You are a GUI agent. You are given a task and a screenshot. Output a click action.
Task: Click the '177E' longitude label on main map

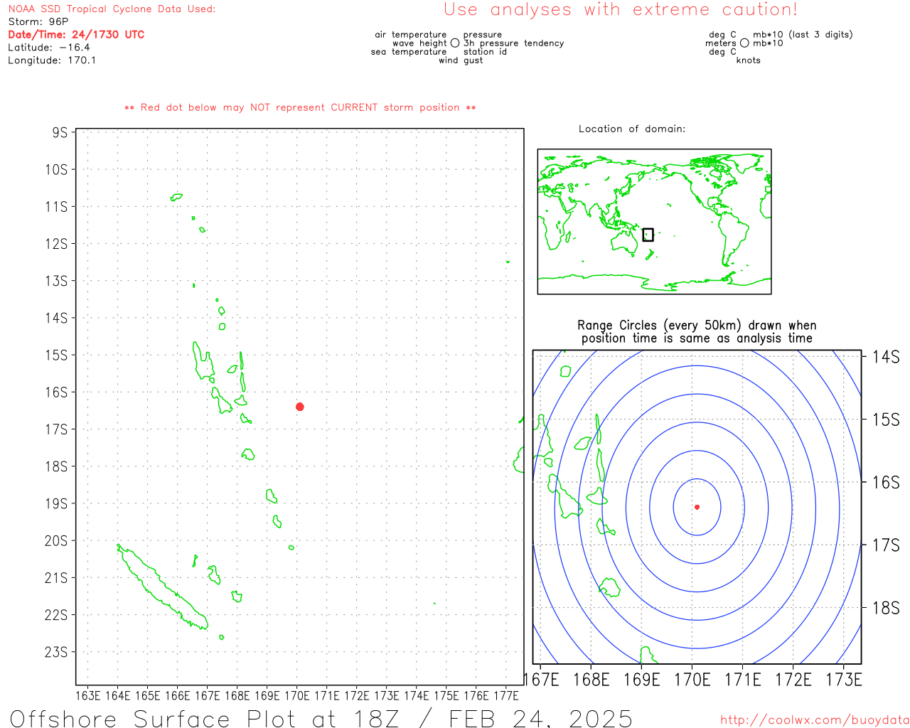[x=506, y=695]
